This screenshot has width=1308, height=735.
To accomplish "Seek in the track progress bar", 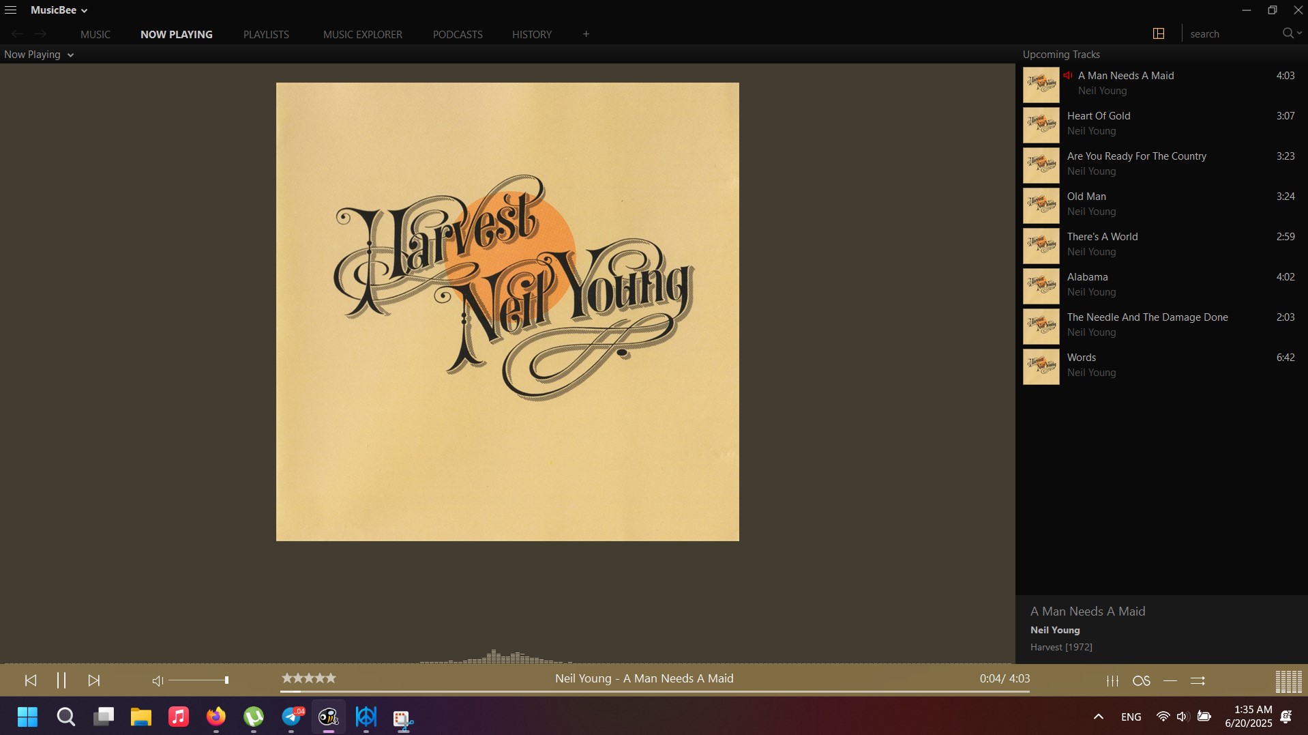I will click(655, 691).
